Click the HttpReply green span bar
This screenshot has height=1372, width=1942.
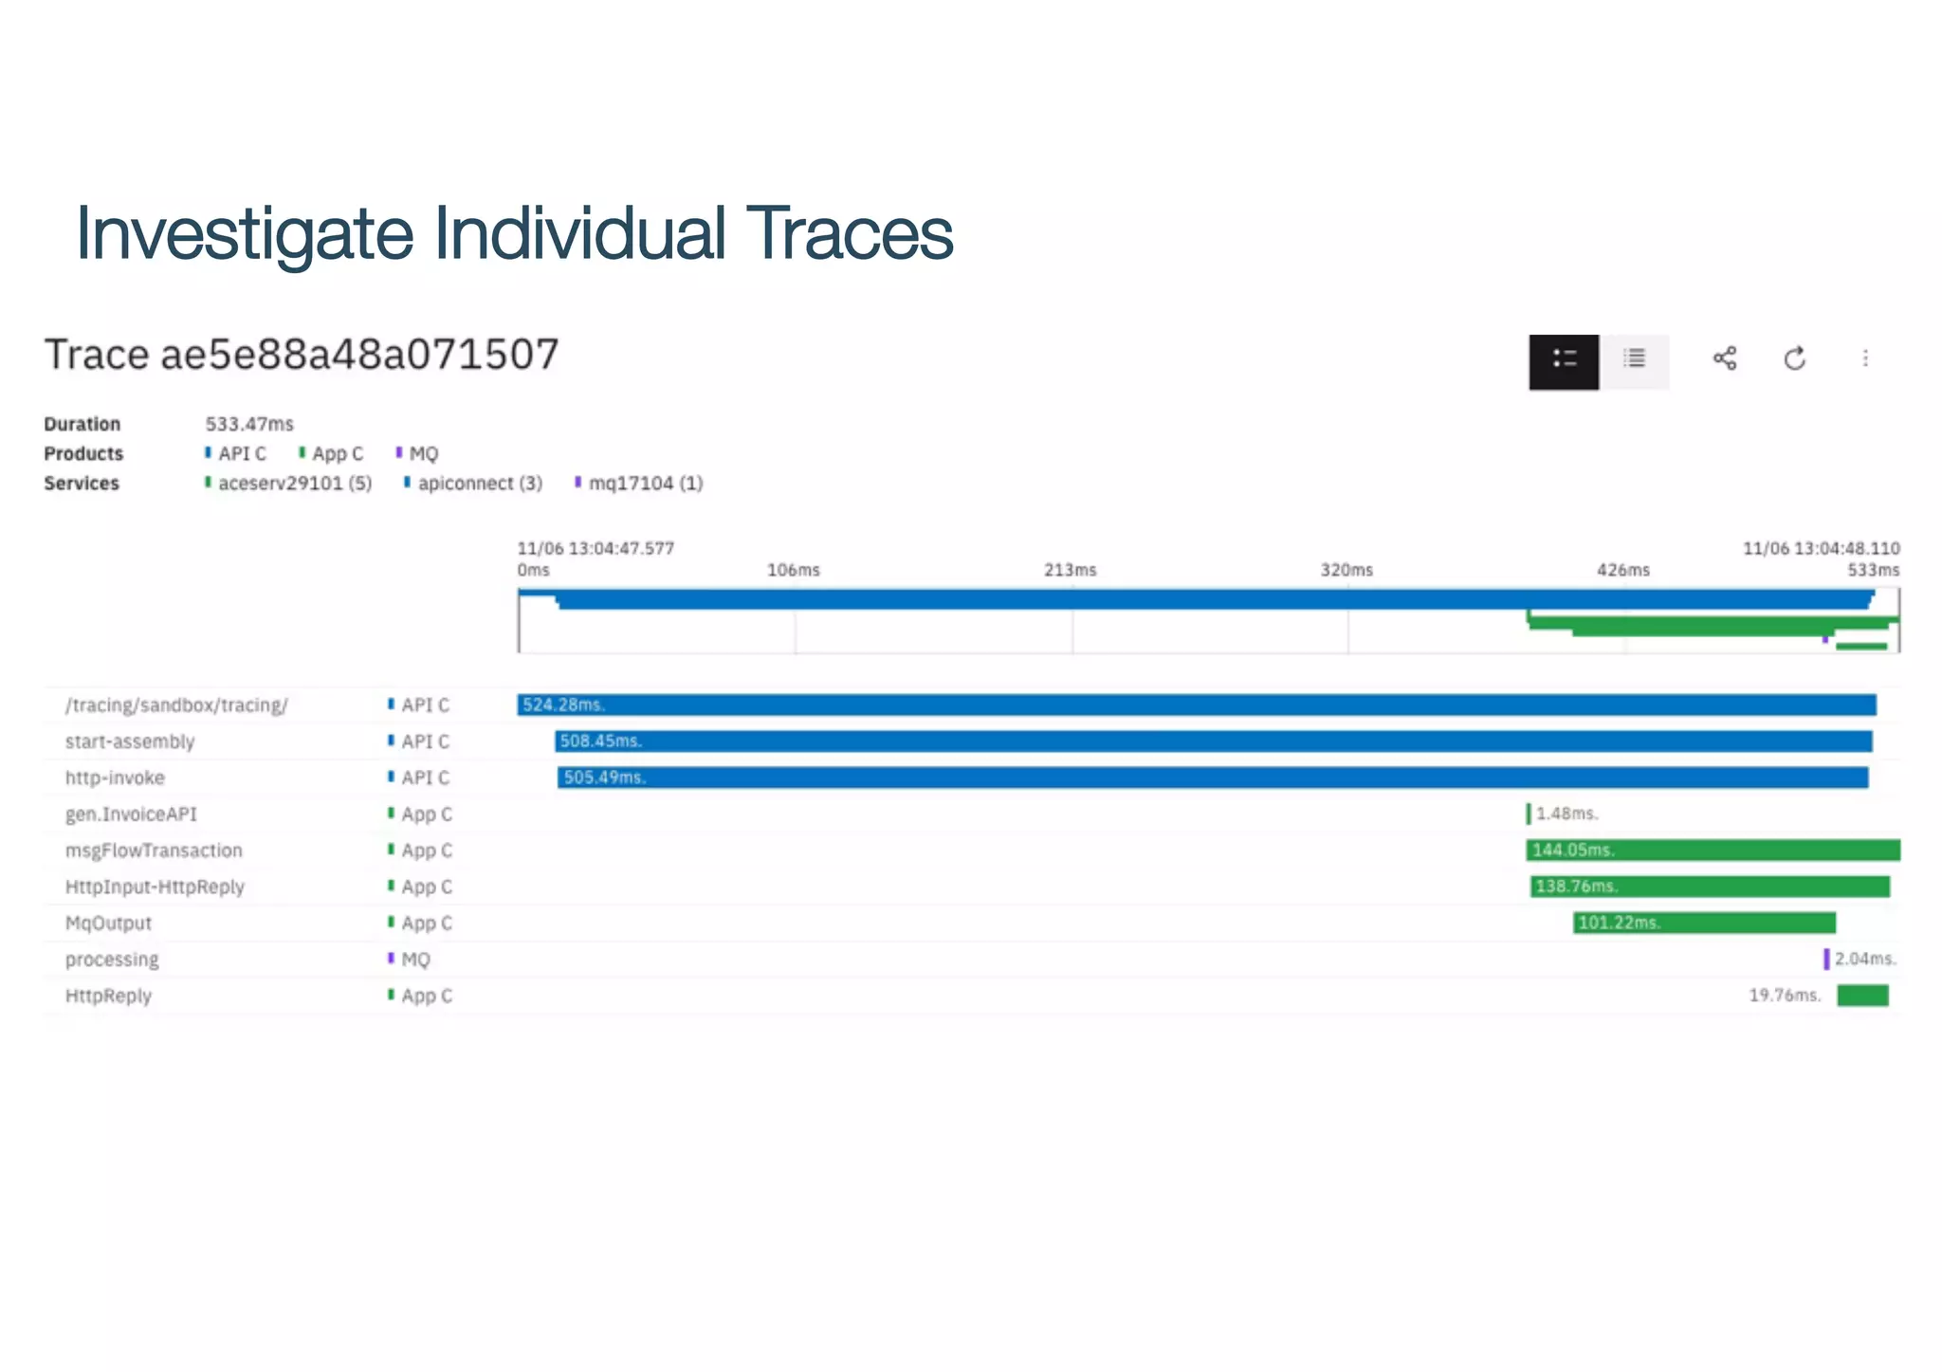tap(1862, 996)
